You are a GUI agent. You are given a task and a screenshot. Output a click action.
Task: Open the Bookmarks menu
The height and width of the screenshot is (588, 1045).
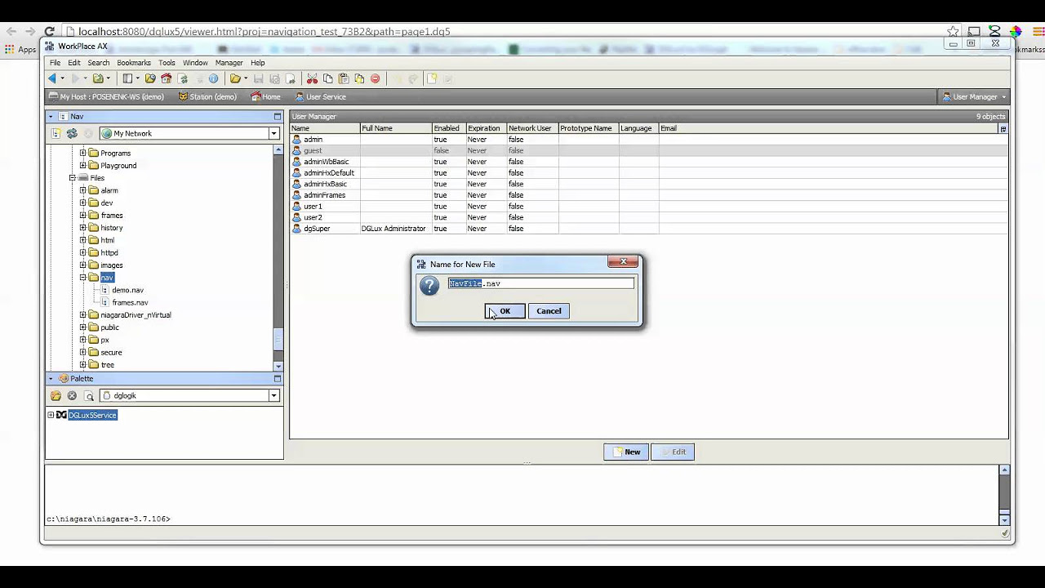click(133, 62)
